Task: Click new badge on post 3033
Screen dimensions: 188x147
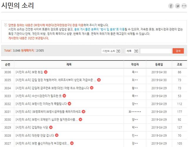Action: pyautogui.click(x=64, y=96)
